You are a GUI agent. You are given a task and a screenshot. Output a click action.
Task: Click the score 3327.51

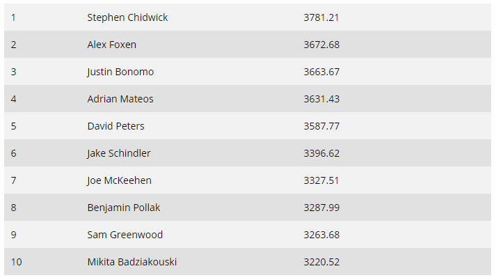coord(321,181)
